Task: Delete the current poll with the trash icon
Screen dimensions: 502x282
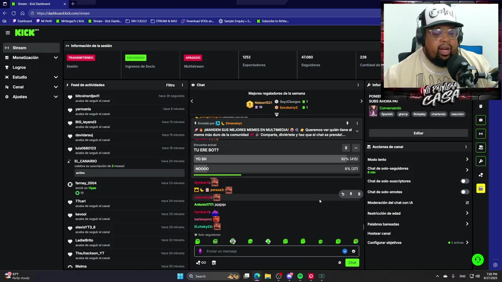Action: coord(346,148)
